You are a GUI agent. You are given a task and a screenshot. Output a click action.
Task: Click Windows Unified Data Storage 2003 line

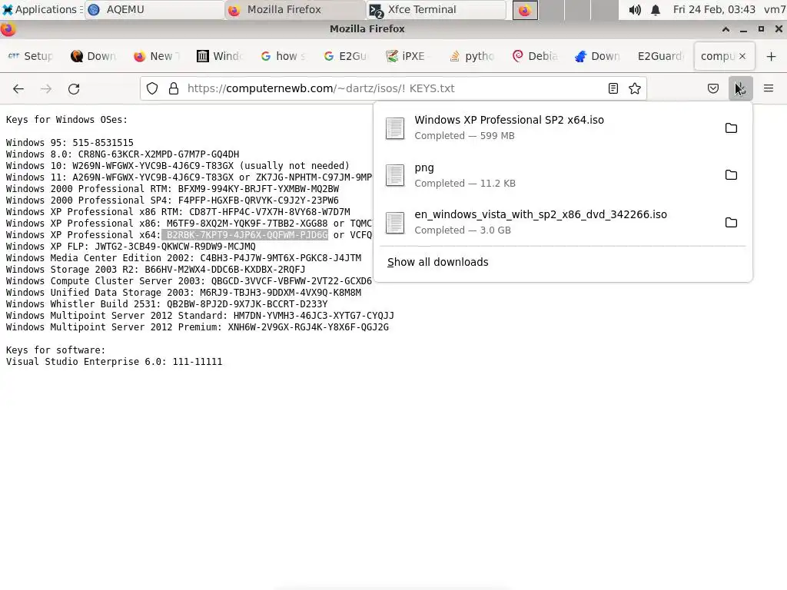[184, 293]
